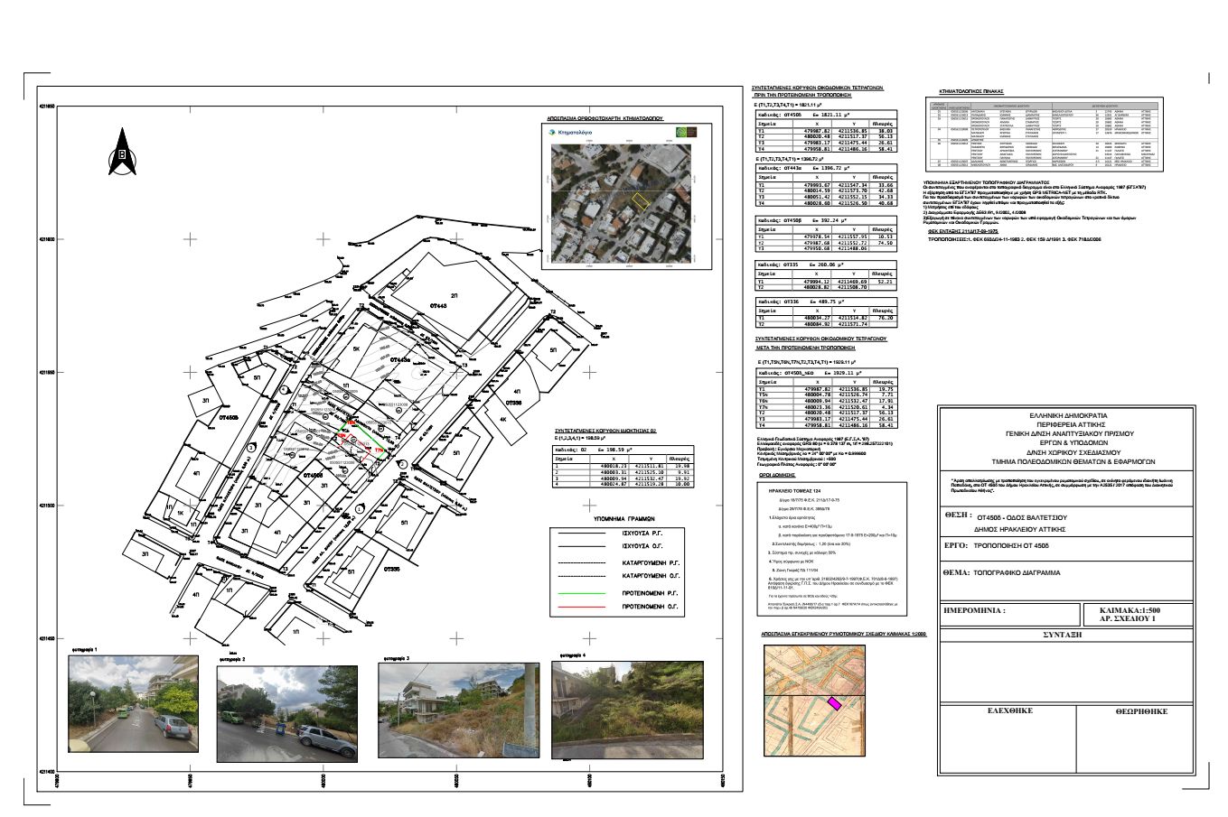
Task: Click the circled photo marker number 3 on map
Action: tap(250, 448)
